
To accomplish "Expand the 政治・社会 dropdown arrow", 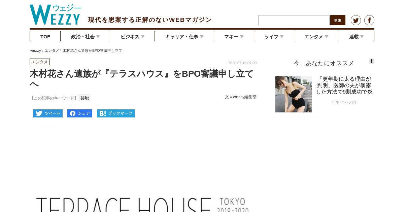I will coord(98,37).
